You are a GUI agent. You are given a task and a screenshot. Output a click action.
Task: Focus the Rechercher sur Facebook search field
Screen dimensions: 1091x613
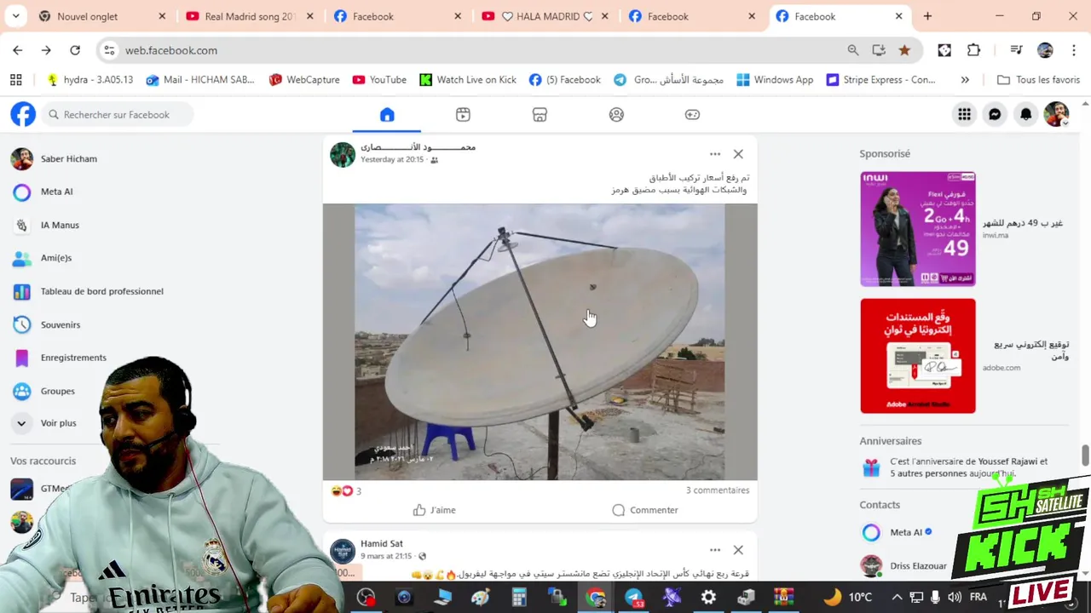click(x=118, y=114)
